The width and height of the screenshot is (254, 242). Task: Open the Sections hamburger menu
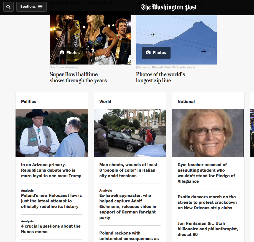tap(31, 7)
